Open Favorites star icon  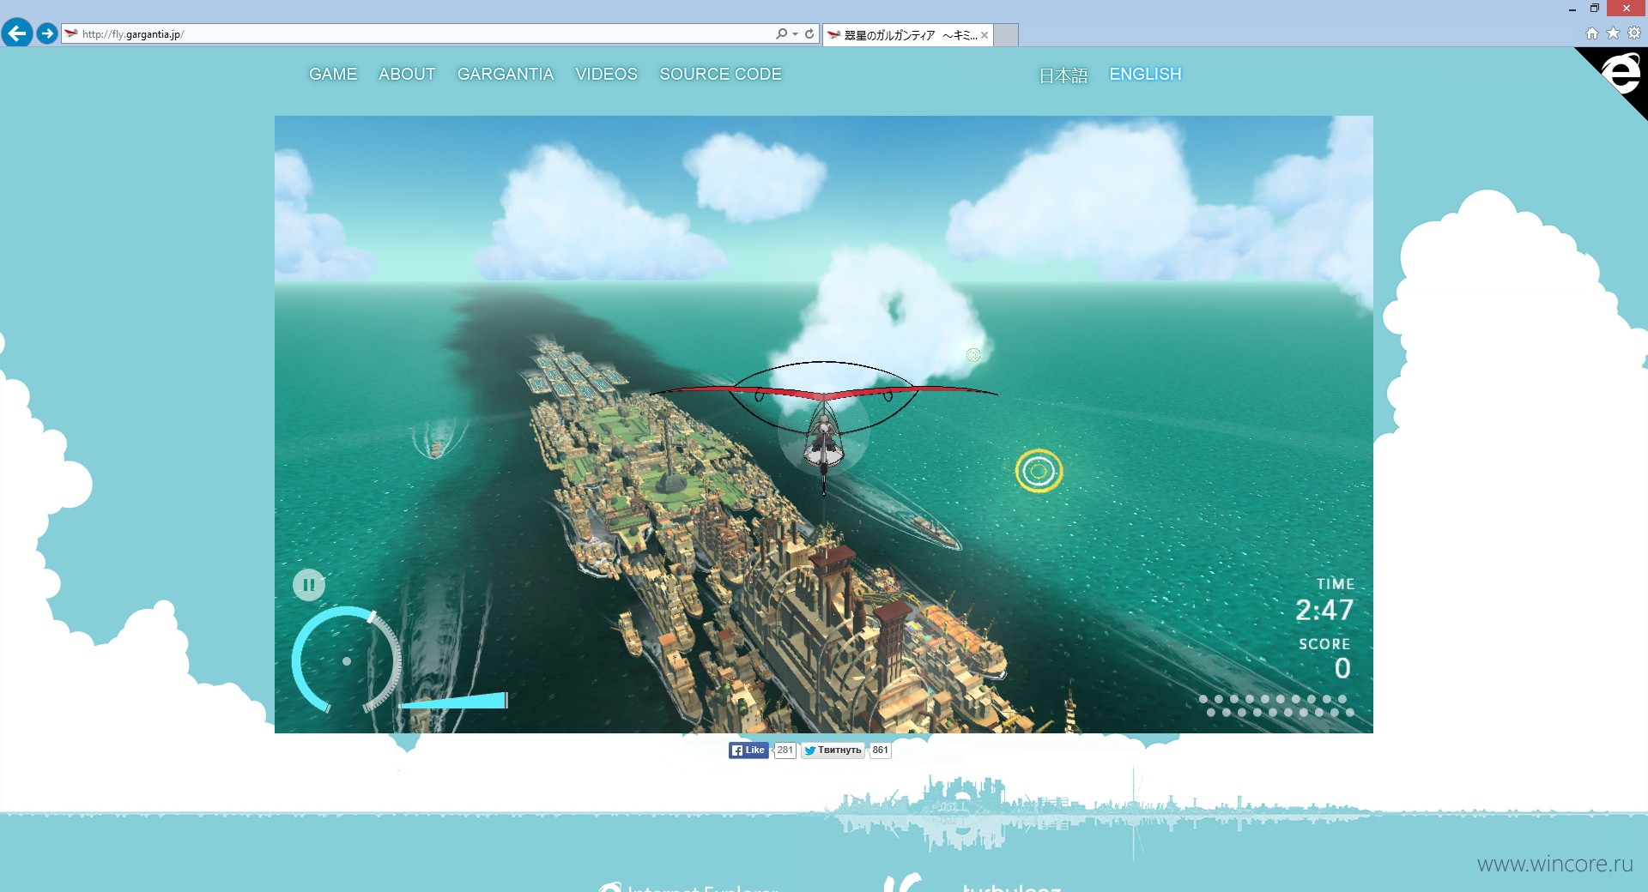[1613, 33]
